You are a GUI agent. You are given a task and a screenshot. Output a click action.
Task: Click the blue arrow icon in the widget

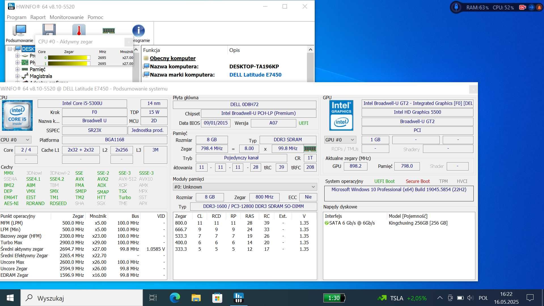pyautogui.click(x=531, y=7)
